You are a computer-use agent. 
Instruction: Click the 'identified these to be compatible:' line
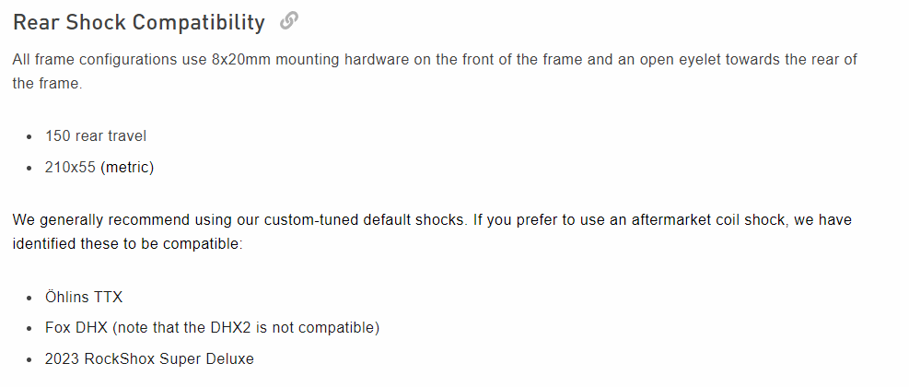pos(127,244)
